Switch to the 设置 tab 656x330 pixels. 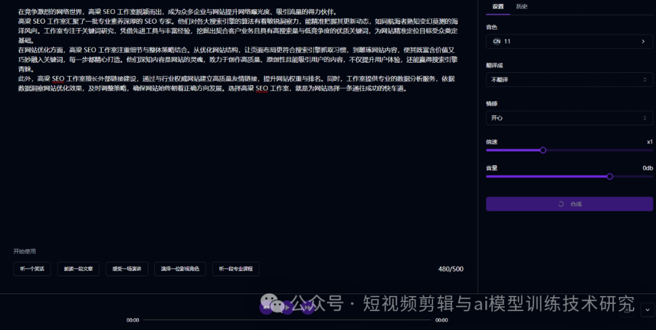pyautogui.click(x=497, y=6)
